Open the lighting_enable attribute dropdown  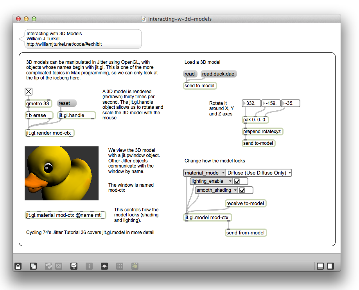(x=211, y=181)
